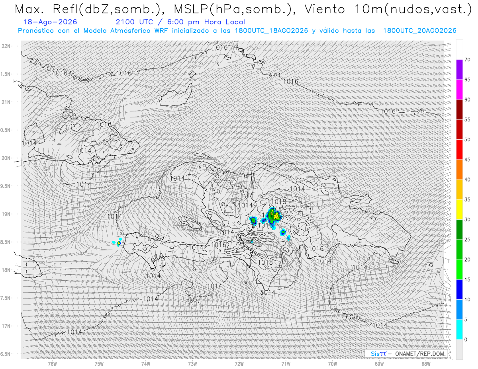Viewport: 478px width, 369px height.
Task: Click latitude axis label '22N'
Action: coord(6,46)
